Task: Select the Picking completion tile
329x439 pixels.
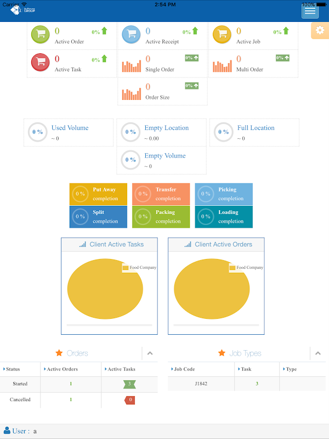Action: [x=224, y=194]
